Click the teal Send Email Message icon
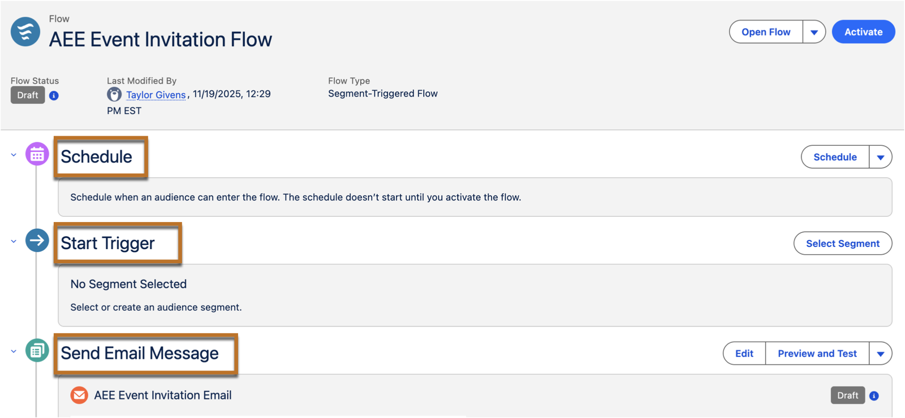The width and height of the screenshot is (905, 418). (x=37, y=350)
